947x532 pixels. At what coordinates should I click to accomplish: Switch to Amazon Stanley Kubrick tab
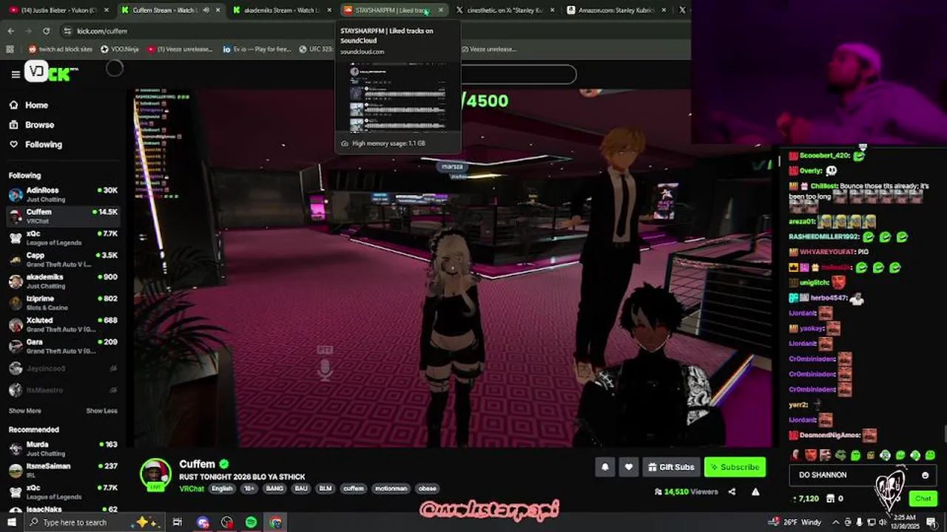pos(616,10)
